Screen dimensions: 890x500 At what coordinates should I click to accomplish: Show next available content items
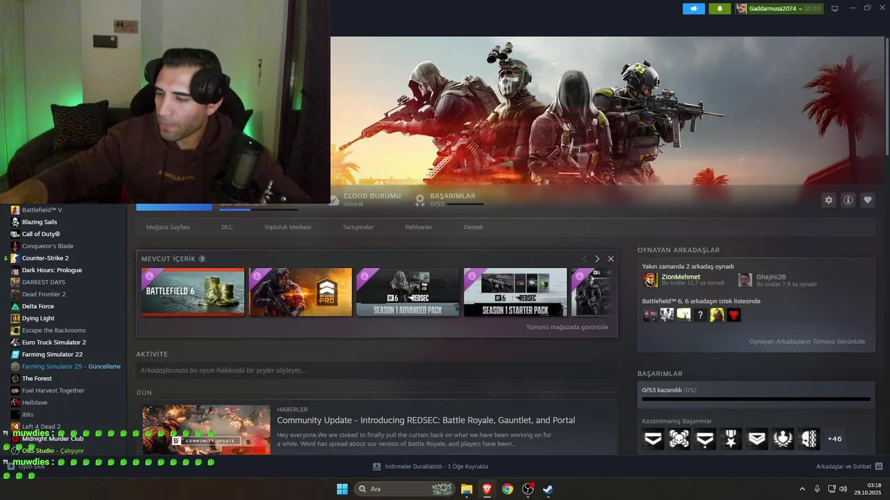(x=597, y=259)
